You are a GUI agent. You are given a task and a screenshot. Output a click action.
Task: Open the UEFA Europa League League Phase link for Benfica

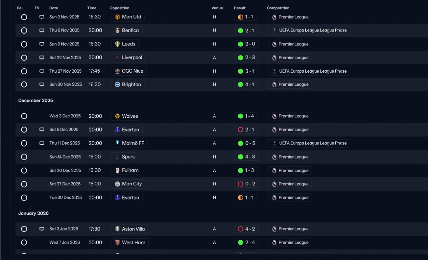(x=309, y=30)
